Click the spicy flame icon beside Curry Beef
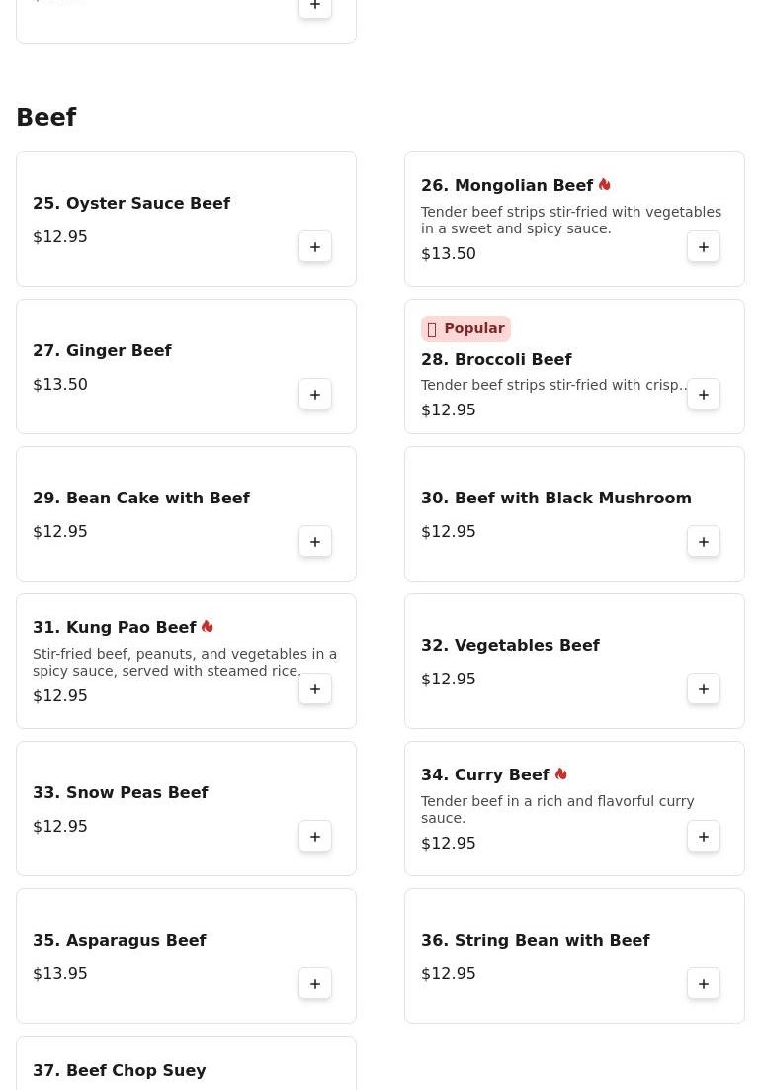761x1090 pixels. point(561,773)
